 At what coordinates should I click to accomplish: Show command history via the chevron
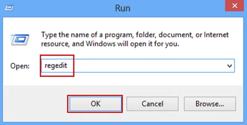229,66
